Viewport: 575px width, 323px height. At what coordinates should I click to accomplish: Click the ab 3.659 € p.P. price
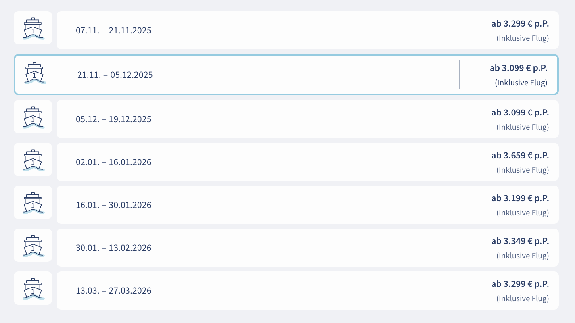tap(520, 156)
